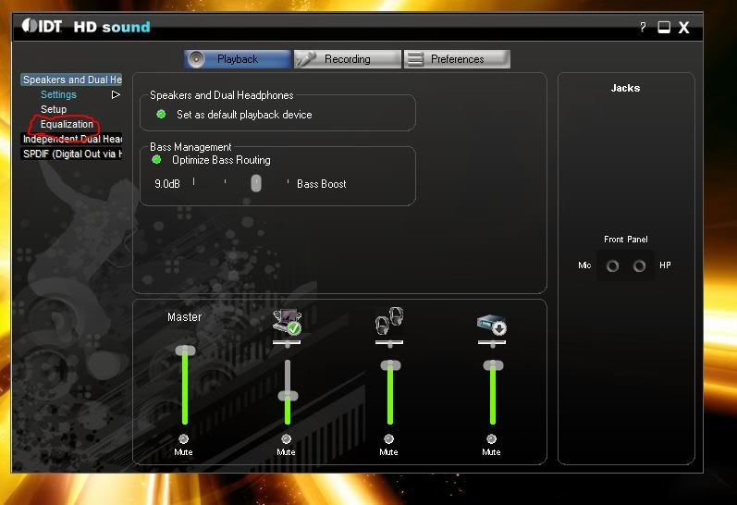Mute the headphones channel
Screen dimensions: 737x505
point(388,438)
